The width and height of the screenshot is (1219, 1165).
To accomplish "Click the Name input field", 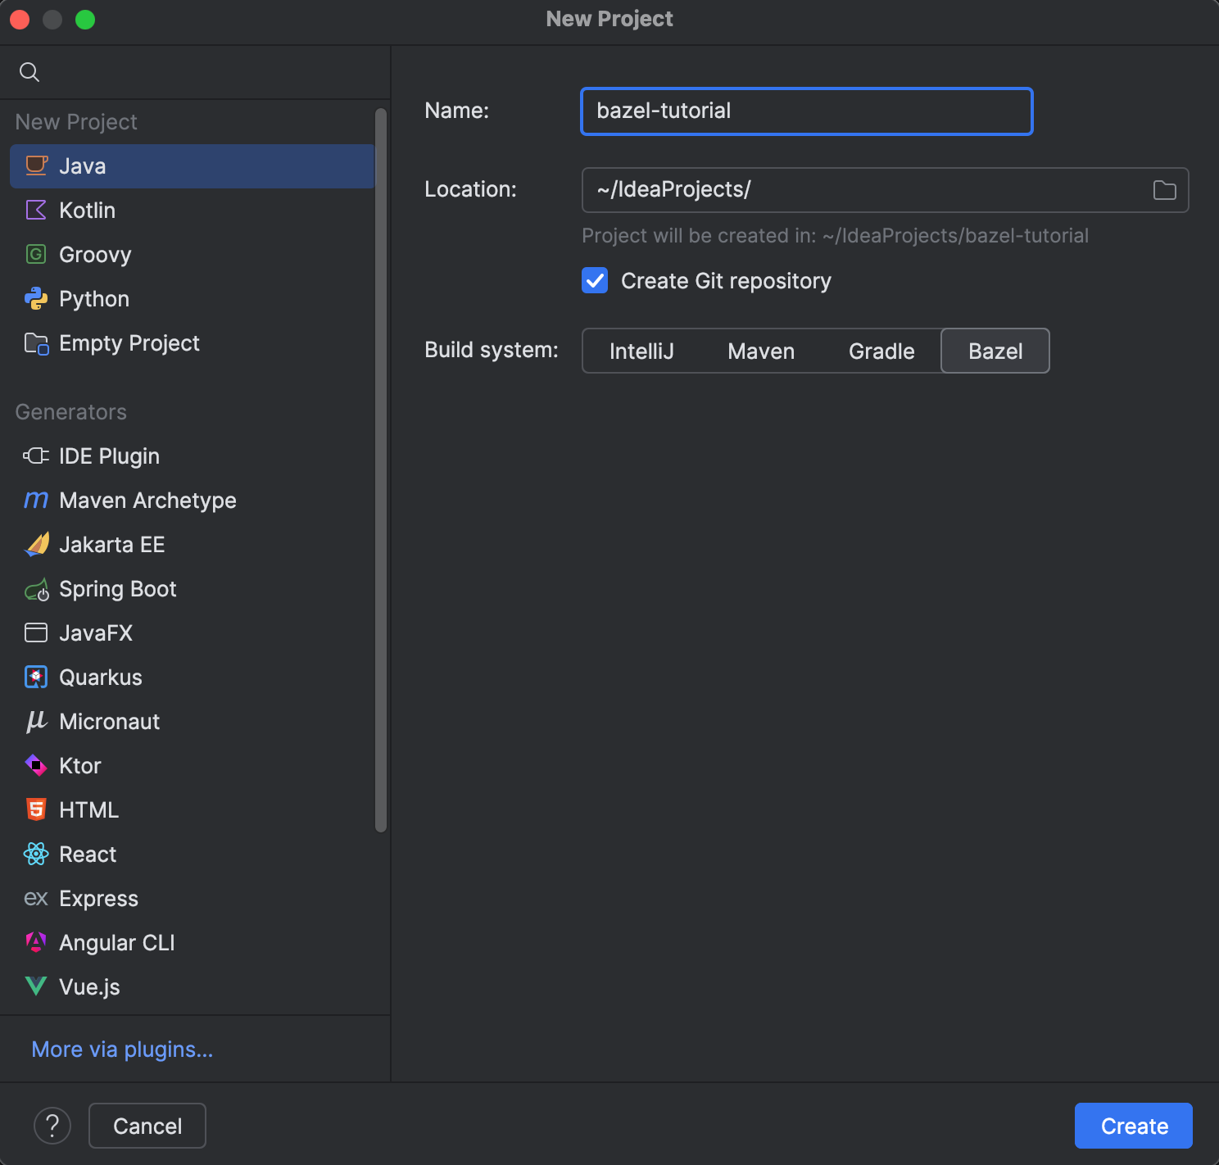I will (x=806, y=111).
